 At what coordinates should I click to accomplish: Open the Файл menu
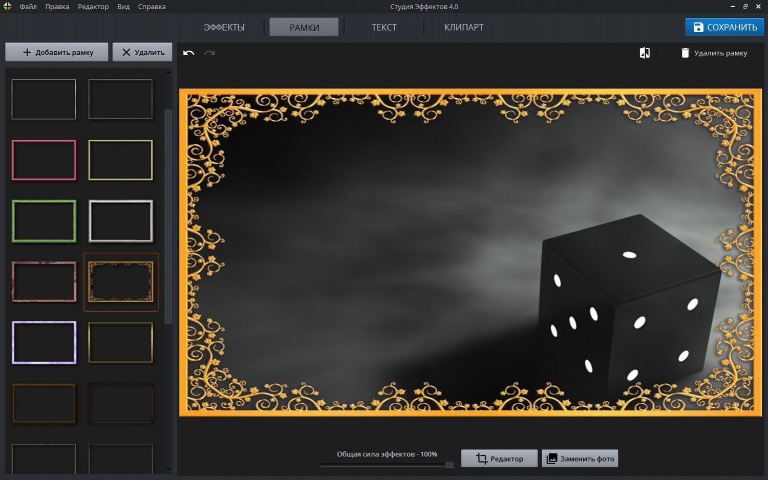click(28, 7)
